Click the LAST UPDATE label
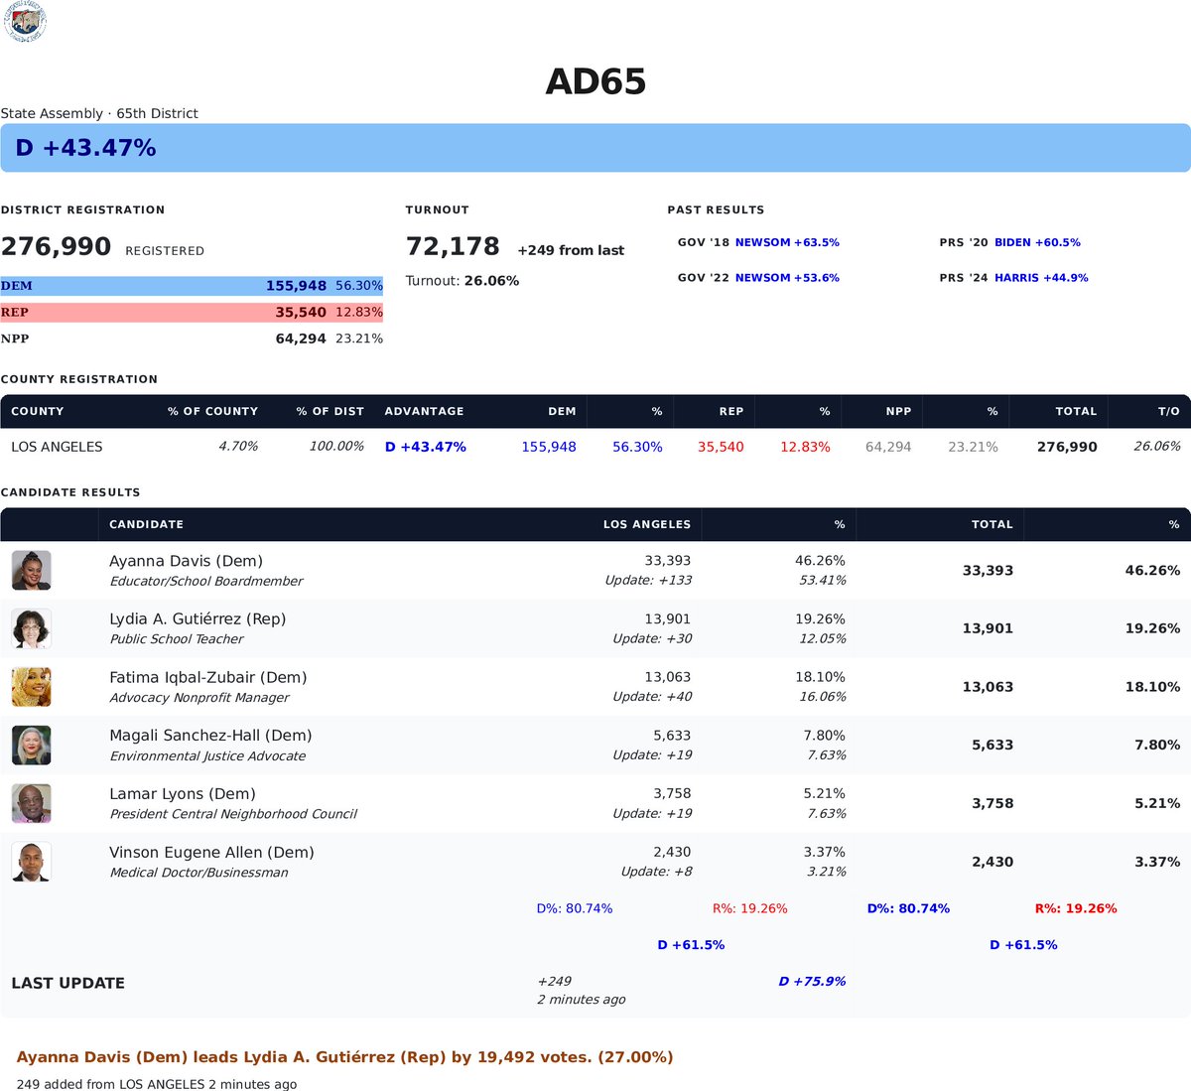 coord(67,984)
